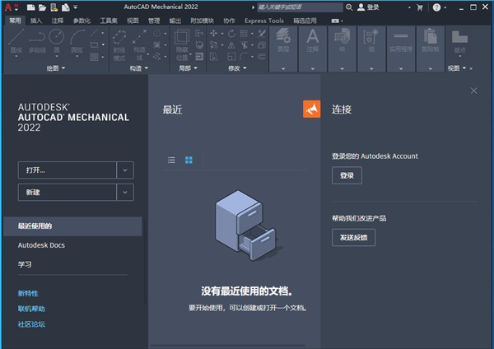Click the 登录 sign-in button
The height and width of the screenshot is (349, 494).
coord(347,175)
